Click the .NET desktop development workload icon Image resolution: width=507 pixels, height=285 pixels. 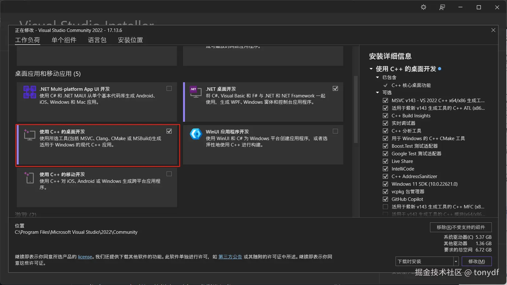196,92
